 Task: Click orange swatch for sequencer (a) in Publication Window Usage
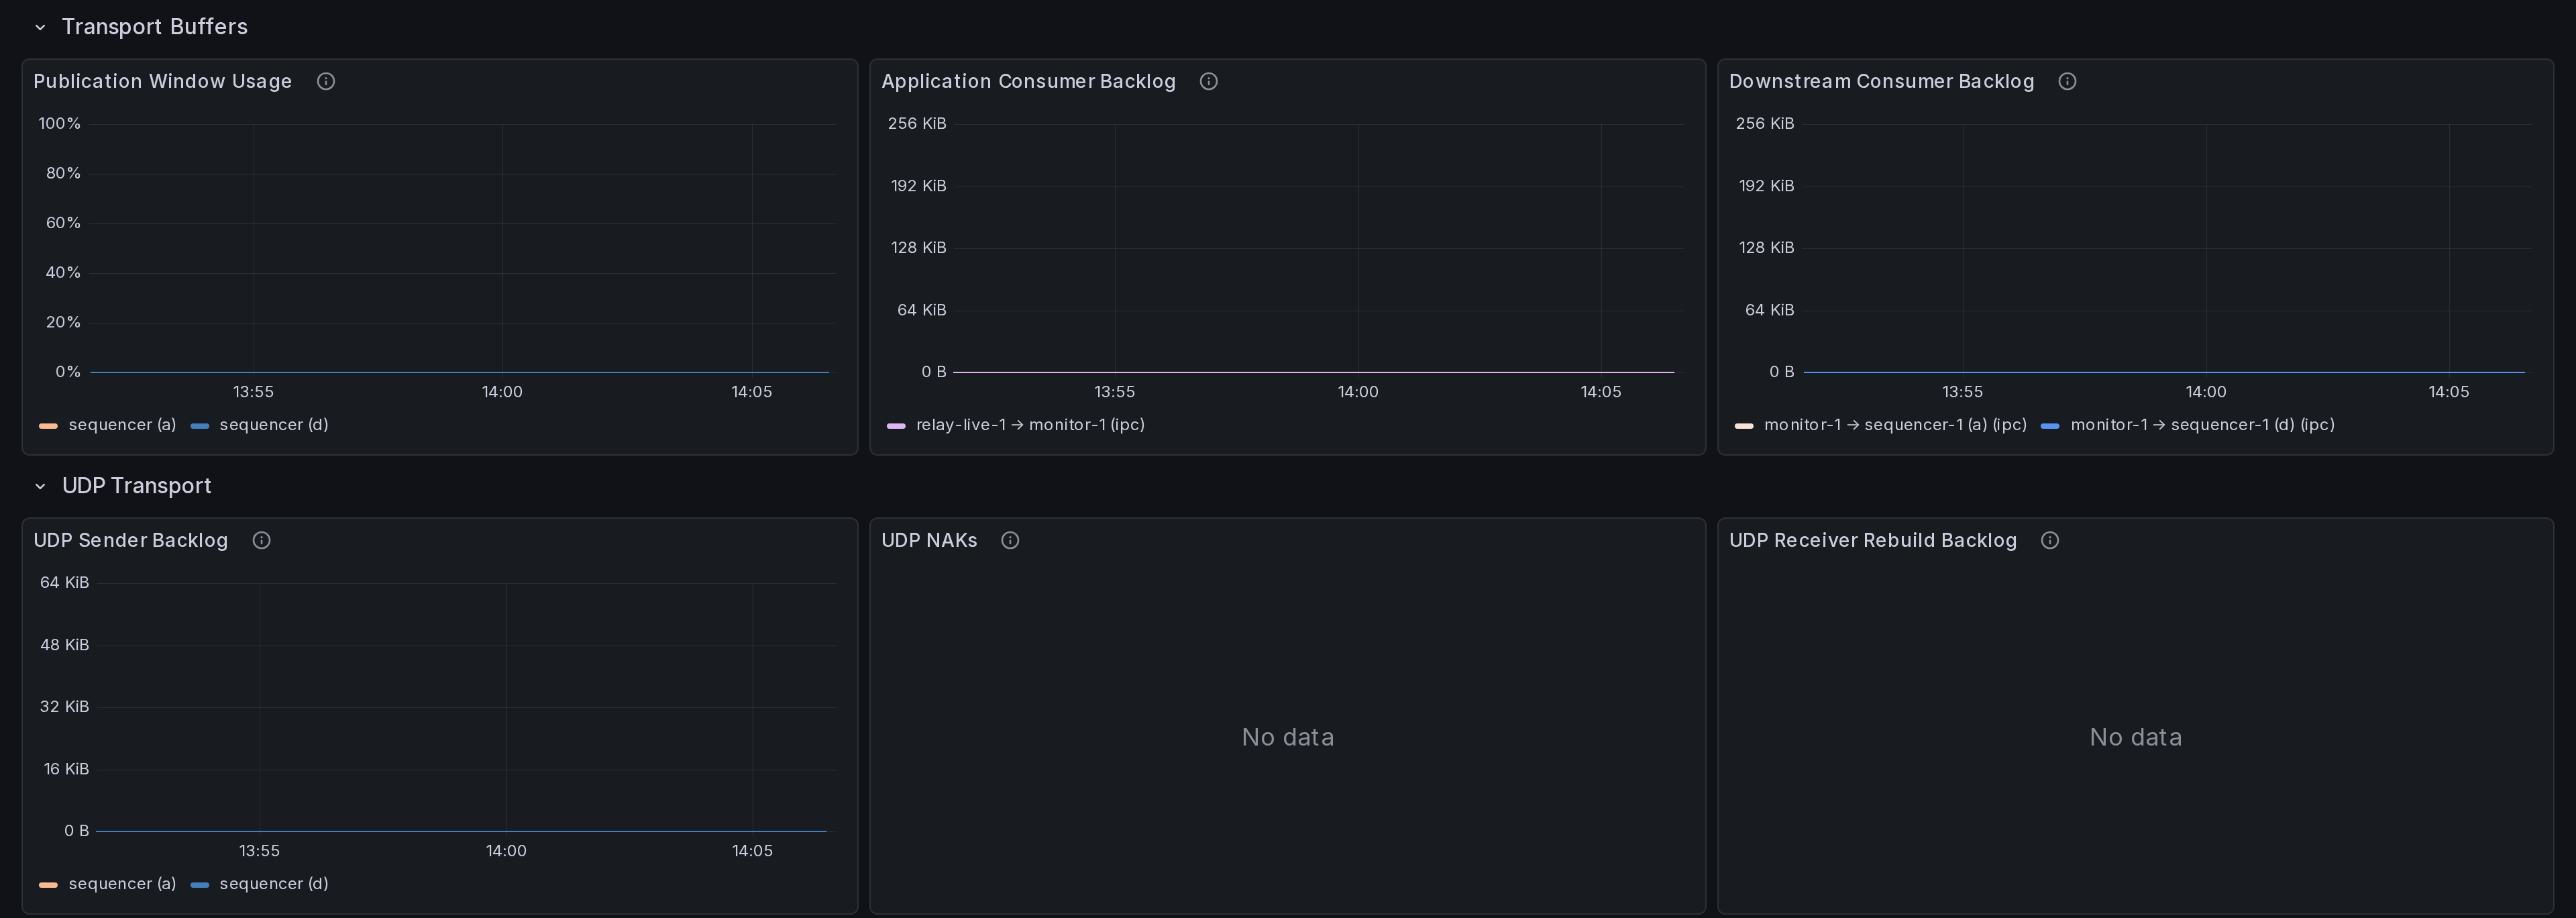pos(48,426)
